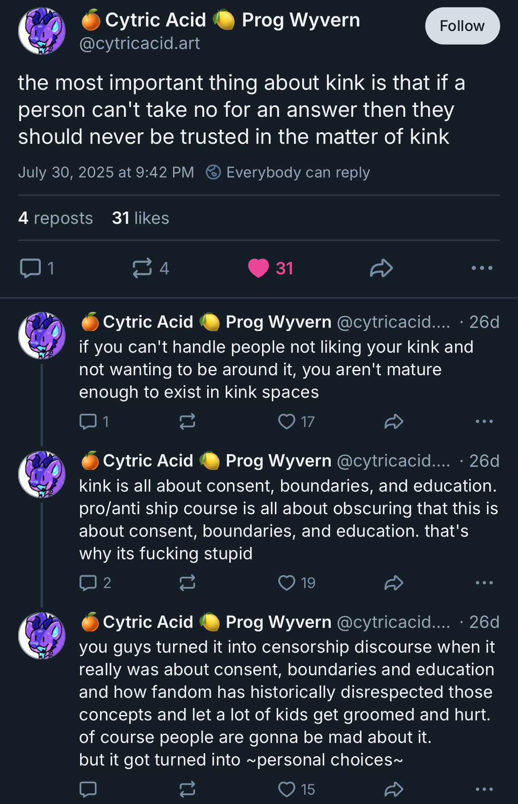Open more options for the main post
Screen dimensions: 518x804
coord(482,268)
